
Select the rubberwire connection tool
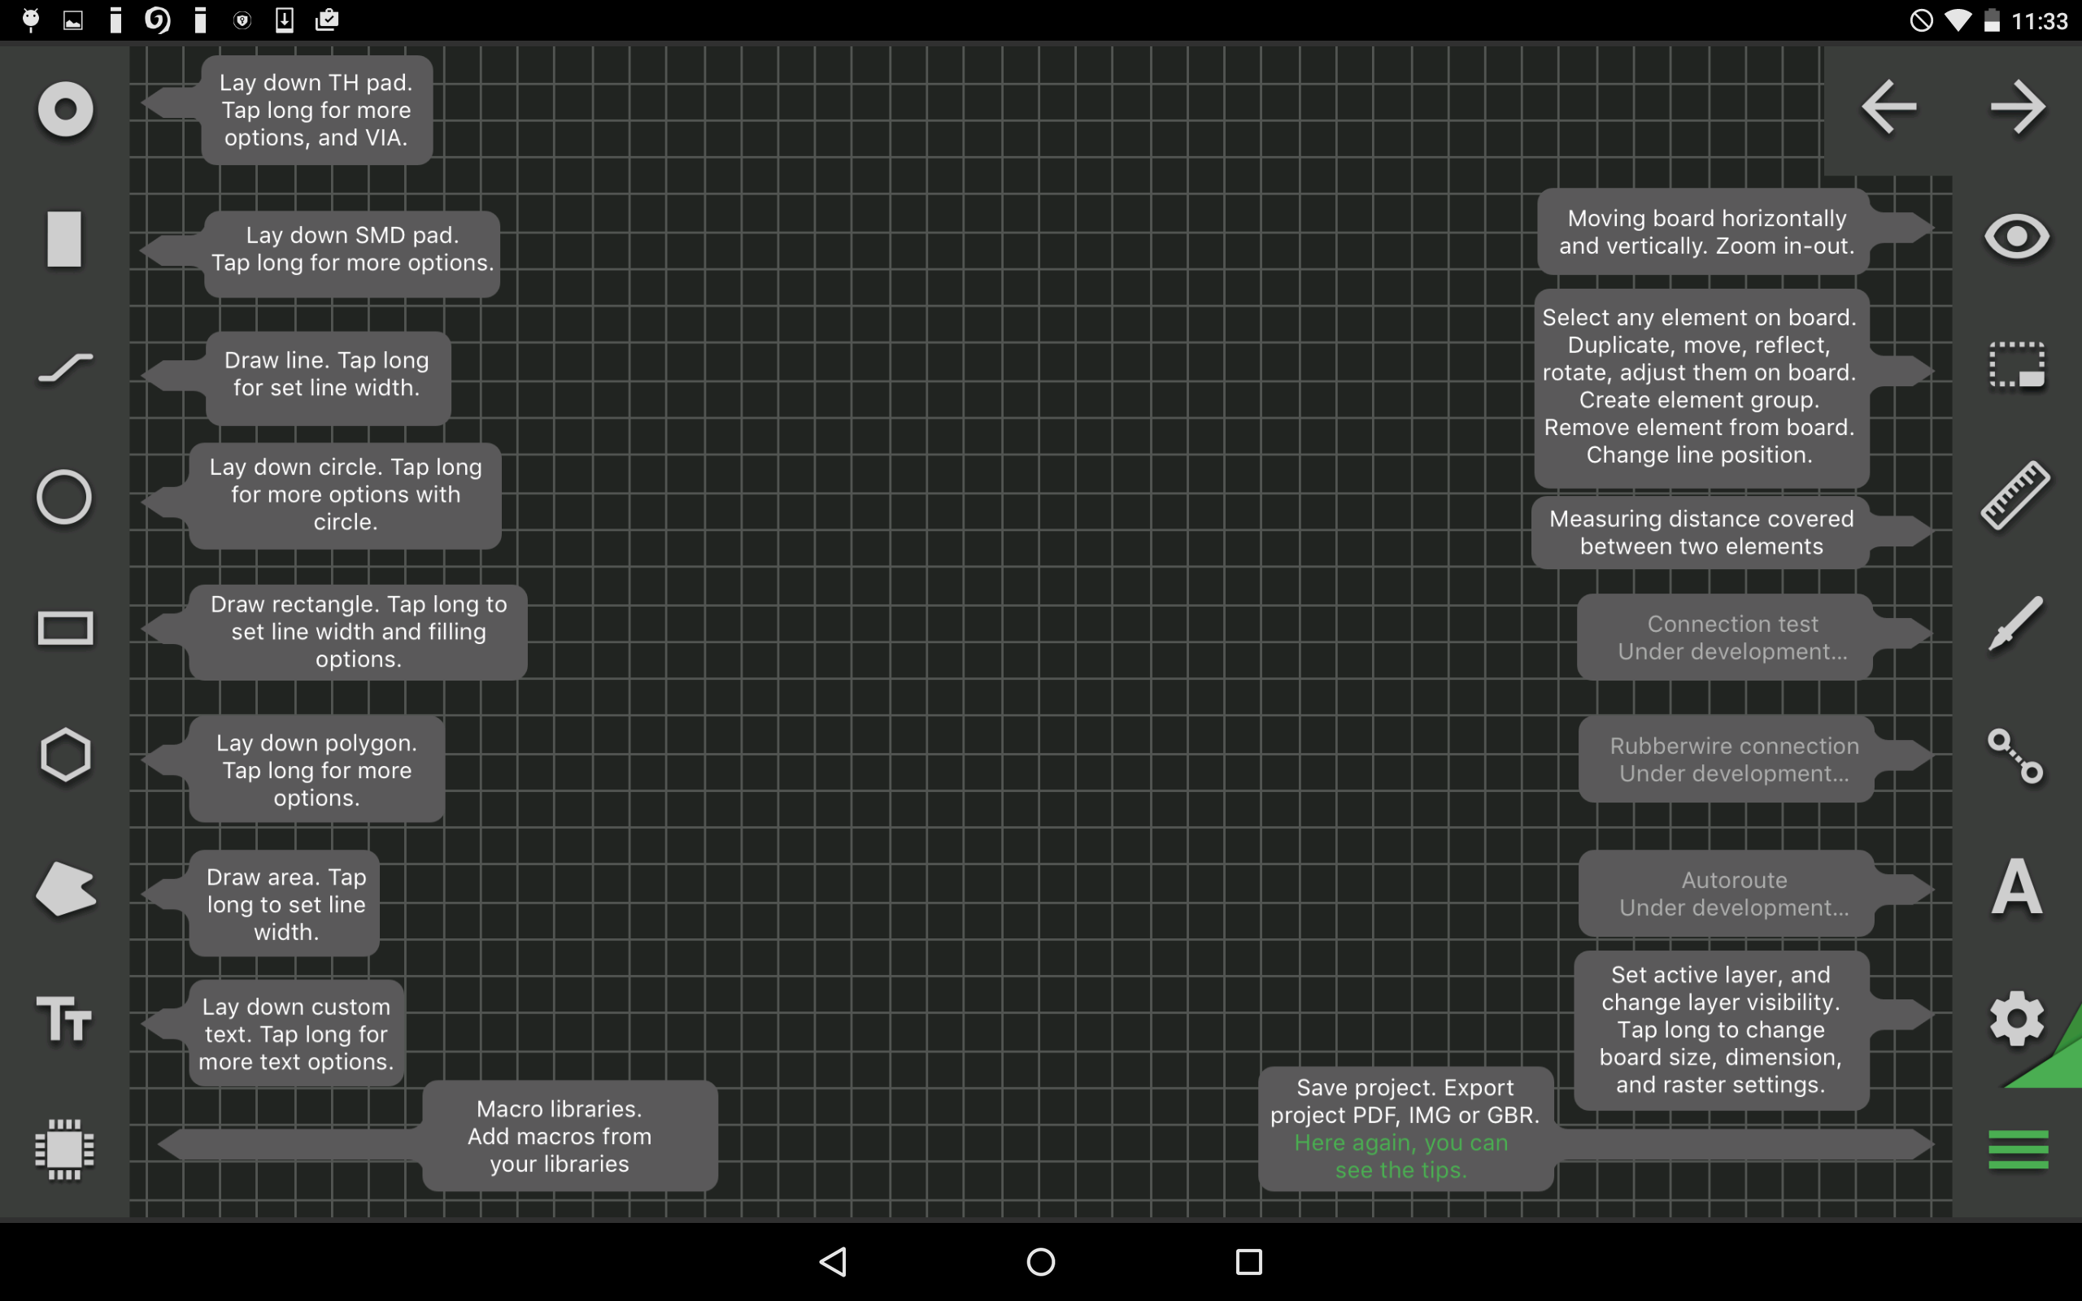pos(2016,756)
